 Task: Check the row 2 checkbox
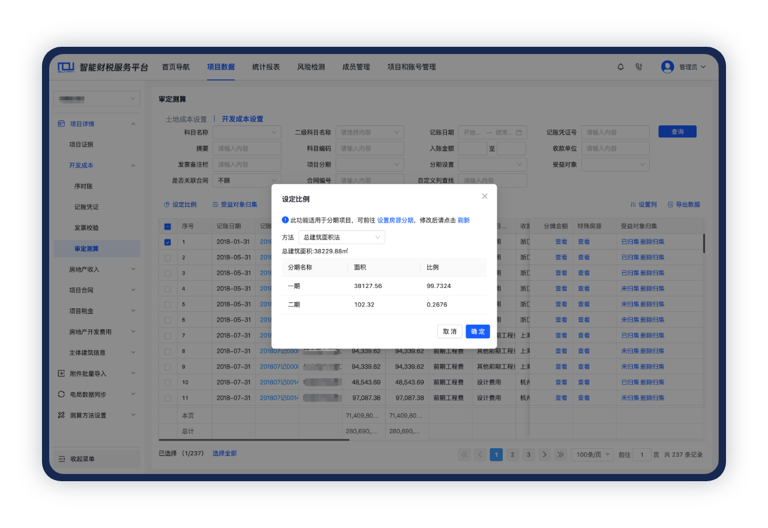167,257
